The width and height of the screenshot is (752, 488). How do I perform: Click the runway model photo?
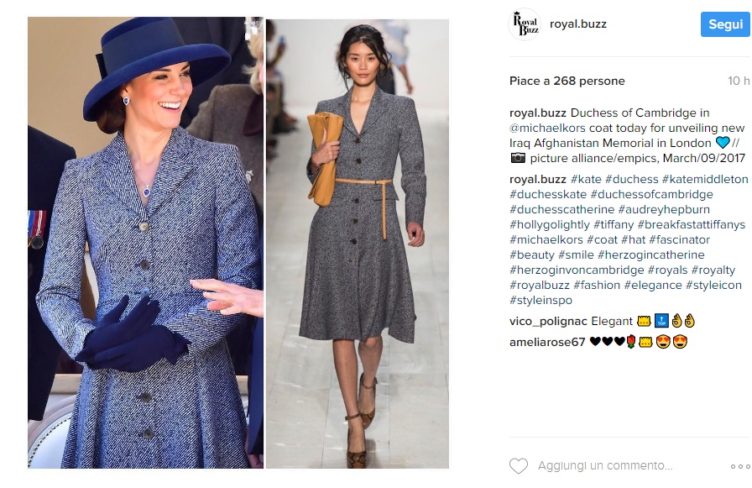(x=358, y=244)
